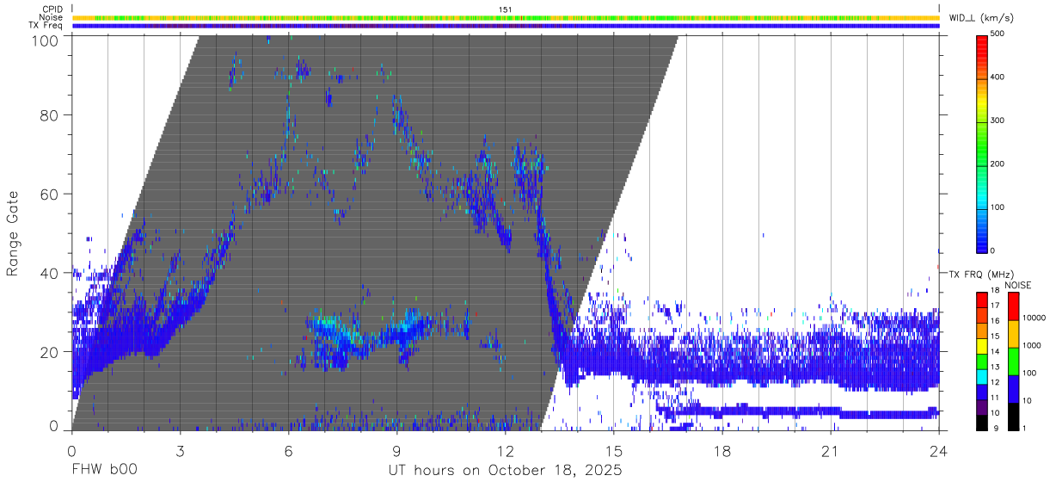Click the "18" tick on UT hours axis
The width and height of the screenshot is (1056, 488).
coord(722,450)
